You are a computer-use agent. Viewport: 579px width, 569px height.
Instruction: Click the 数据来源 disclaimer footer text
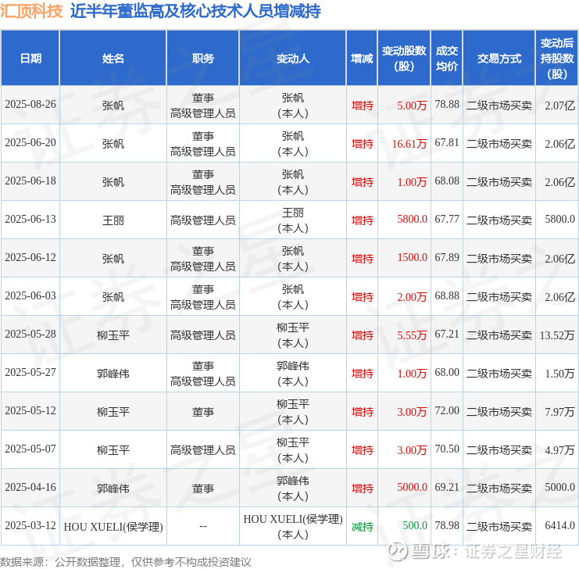pos(126,562)
